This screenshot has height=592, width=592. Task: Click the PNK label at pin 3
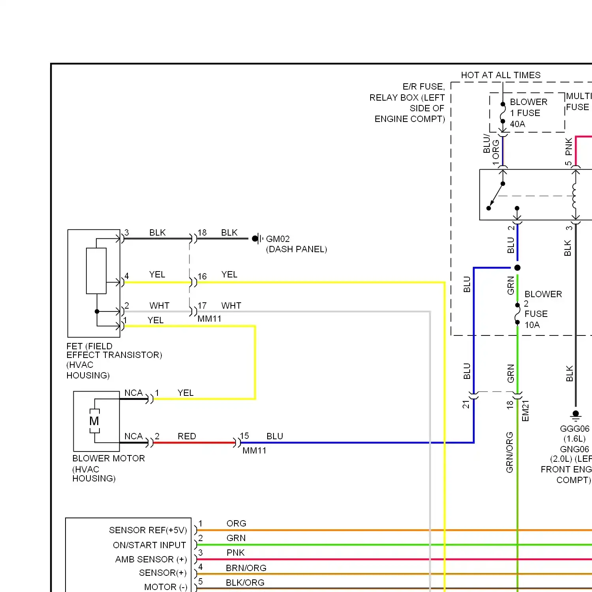[x=236, y=553]
